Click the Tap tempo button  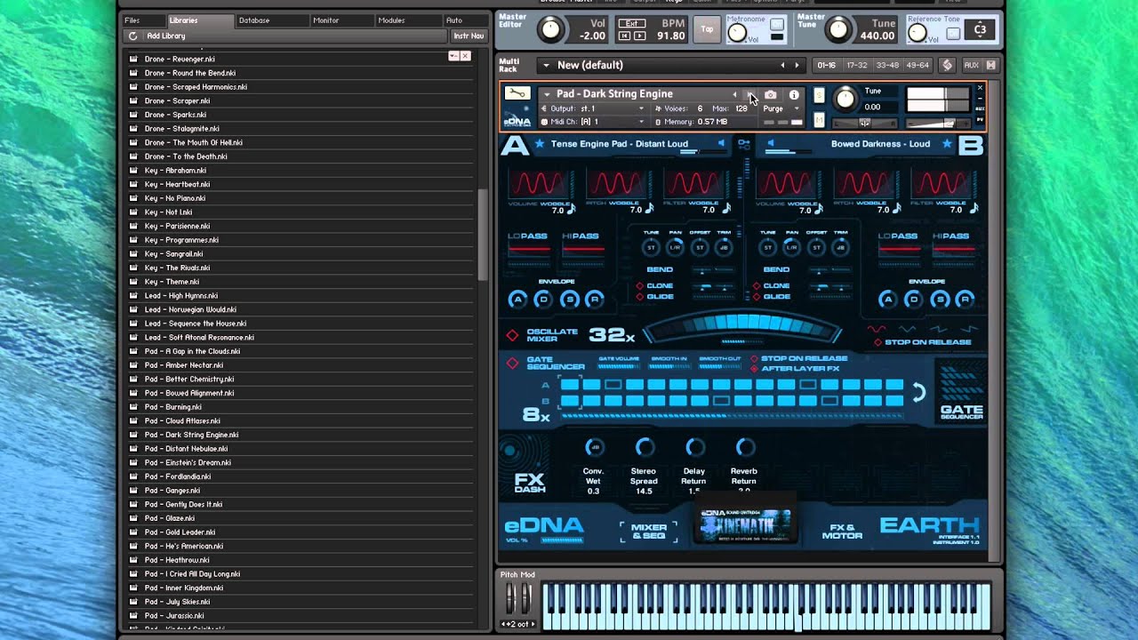pyautogui.click(x=707, y=29)
